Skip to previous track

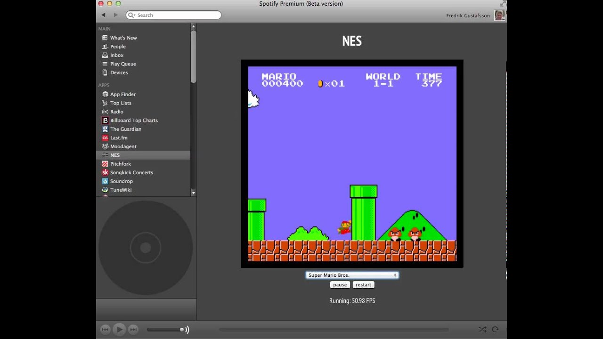[x=106, y=330]
